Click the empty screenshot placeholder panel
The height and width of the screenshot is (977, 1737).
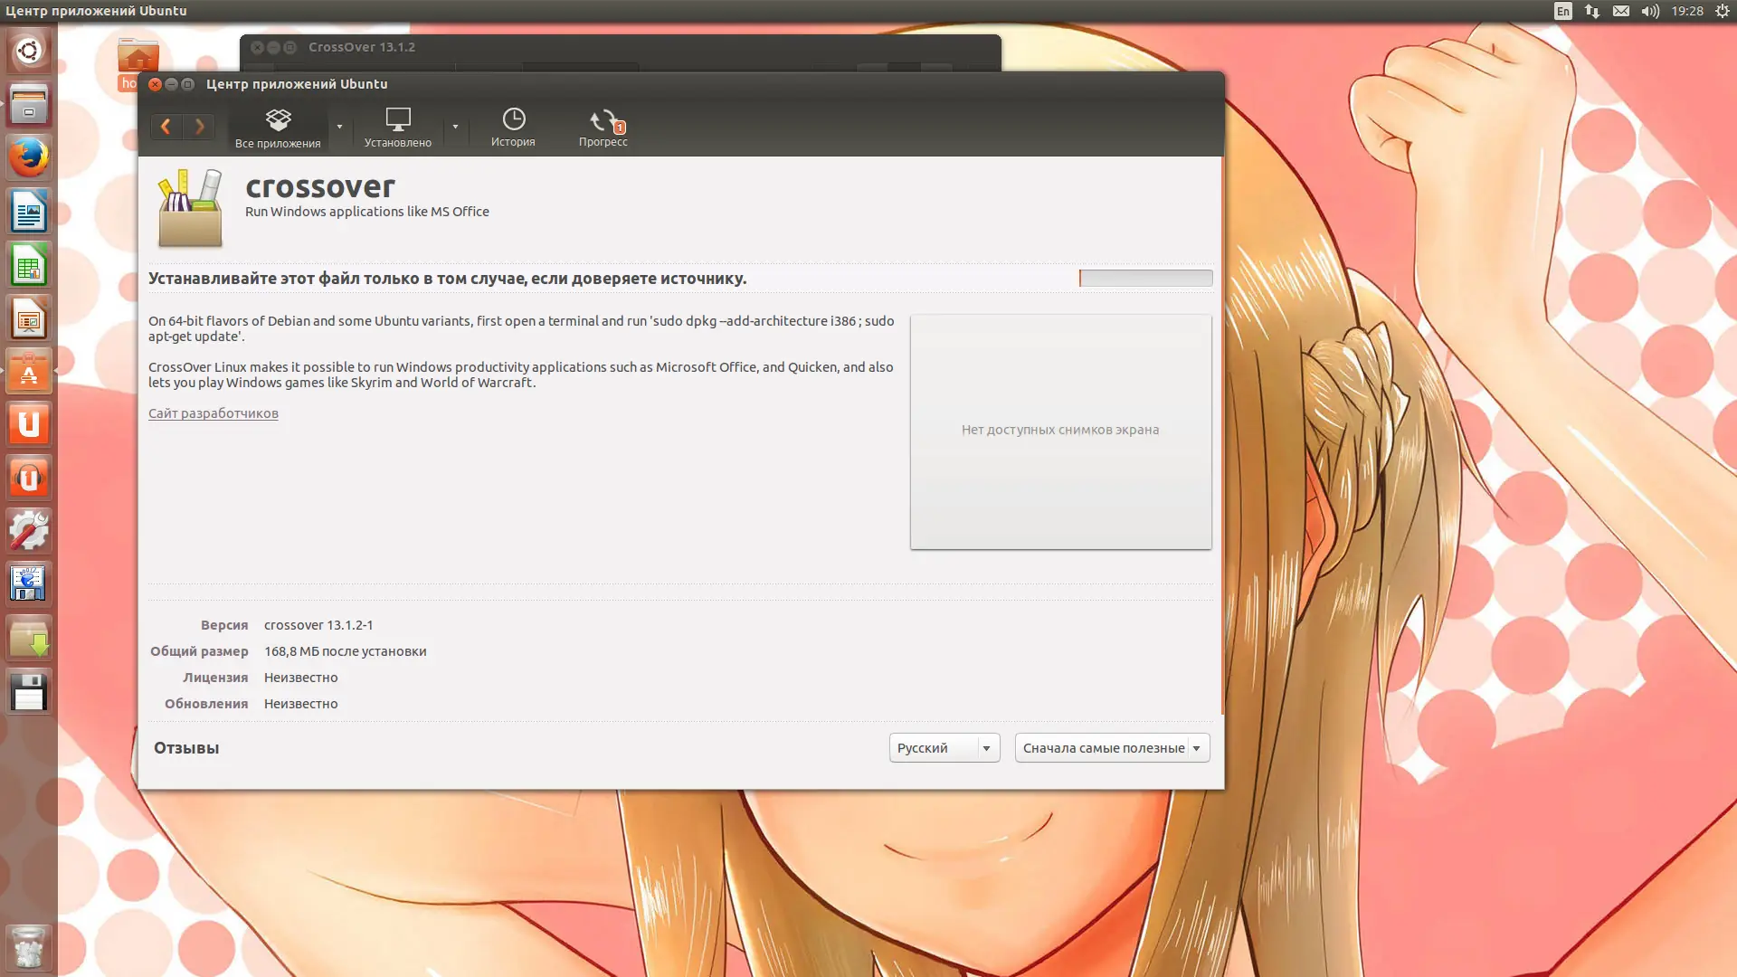pos(1060,432)
